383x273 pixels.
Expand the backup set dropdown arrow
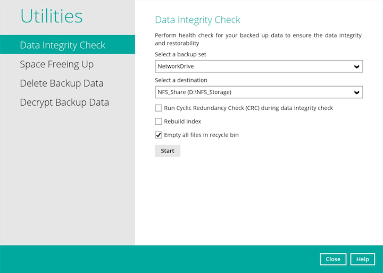coord(356,66)
